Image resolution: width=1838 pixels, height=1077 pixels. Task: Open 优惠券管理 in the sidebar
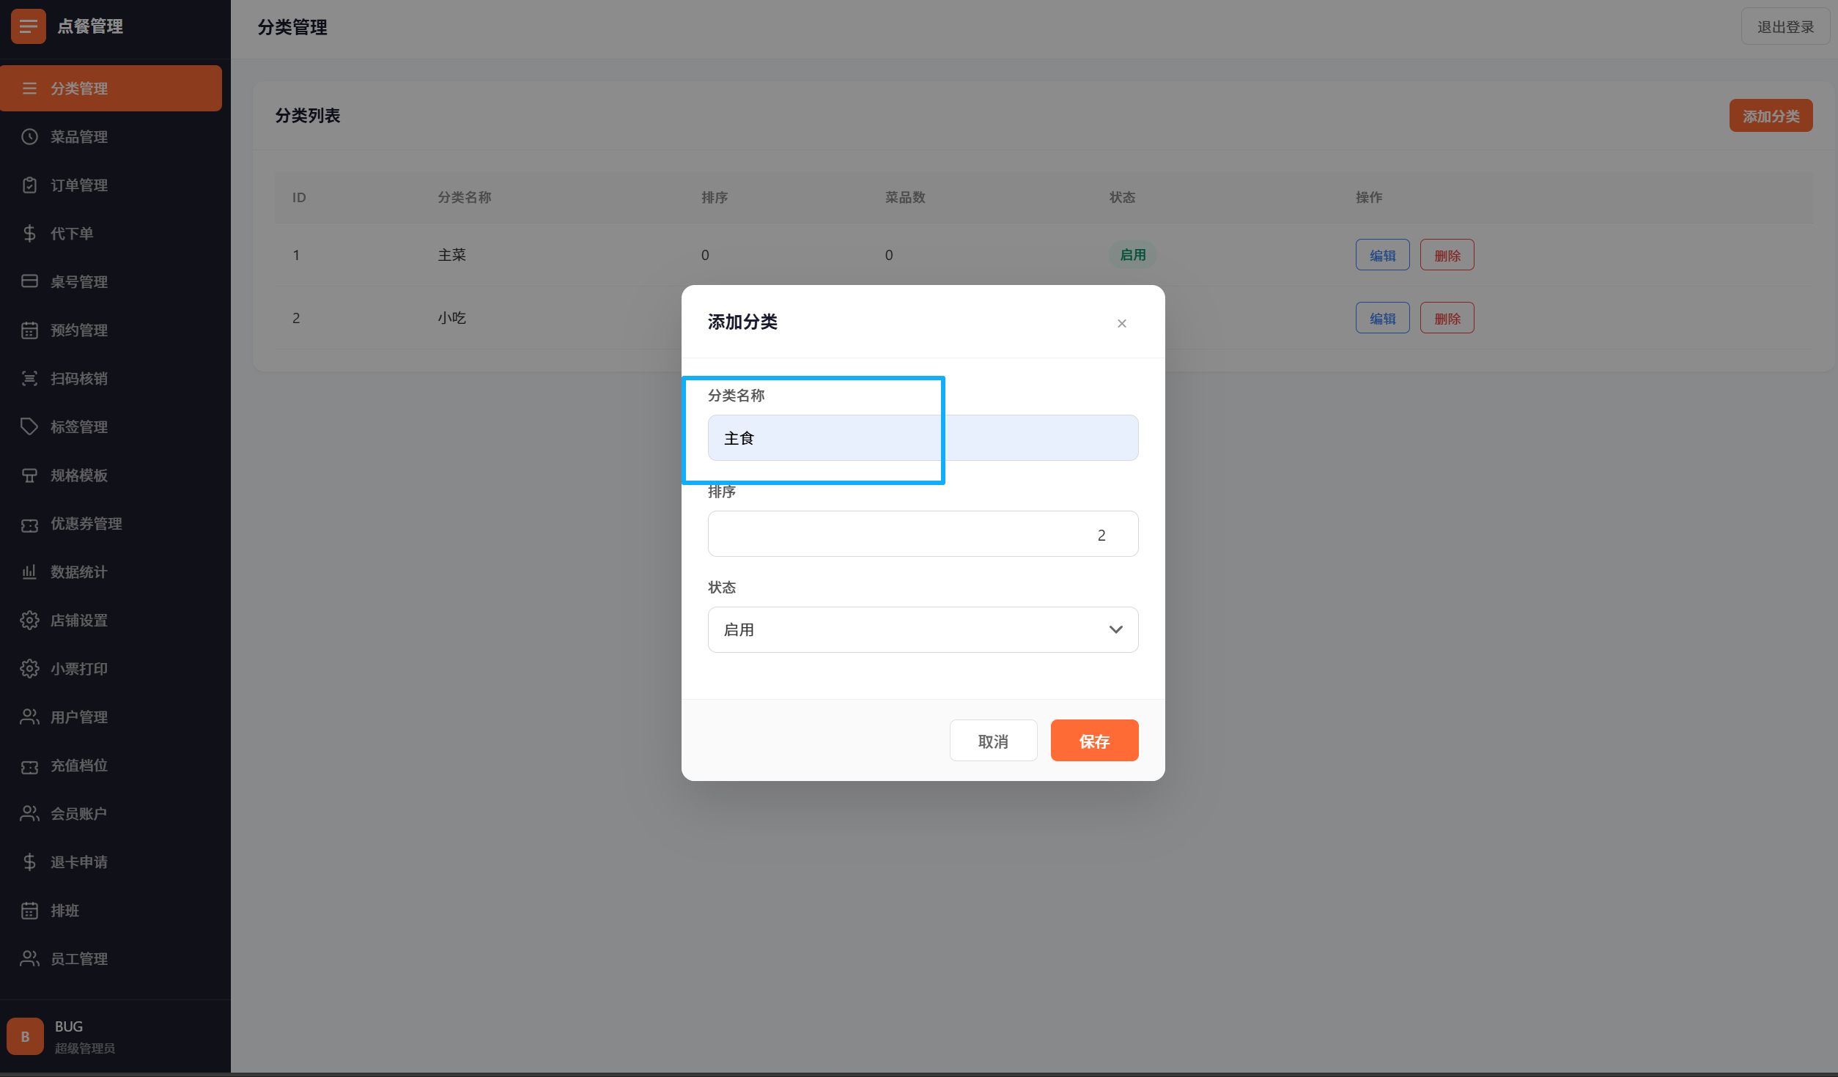(x=86, y=524)
